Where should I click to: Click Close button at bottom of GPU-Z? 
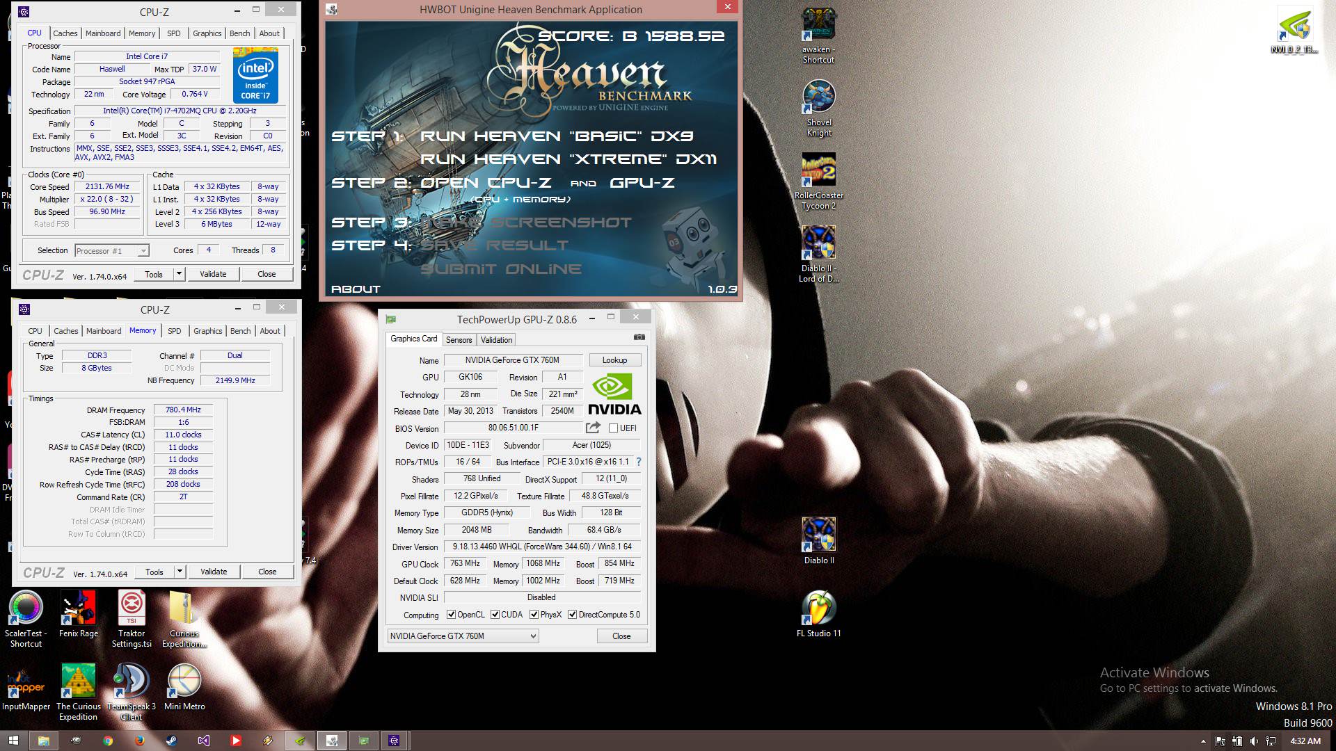point(621,636)
